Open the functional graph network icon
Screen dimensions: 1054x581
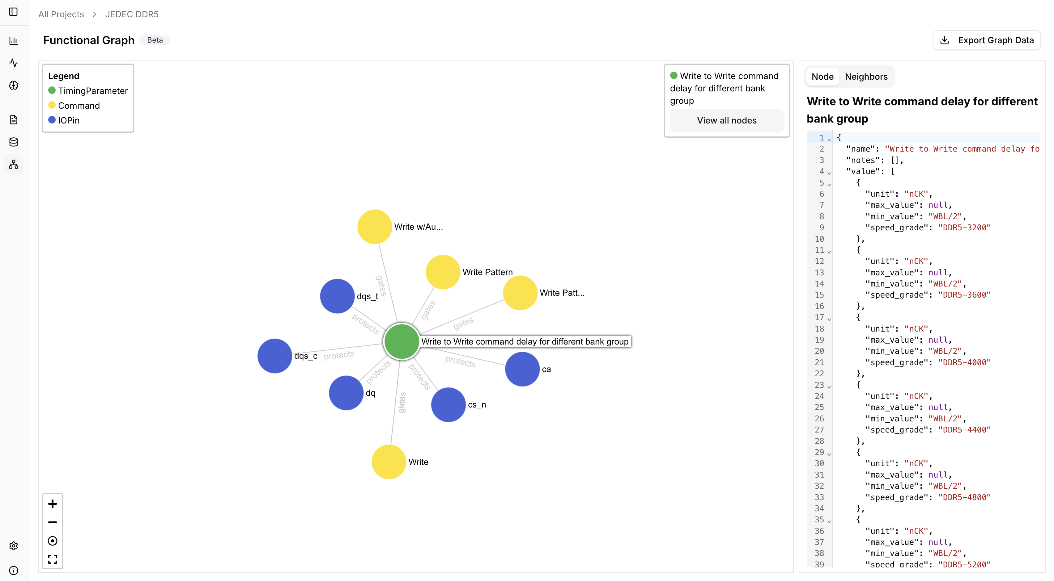[x=14, y=164]
